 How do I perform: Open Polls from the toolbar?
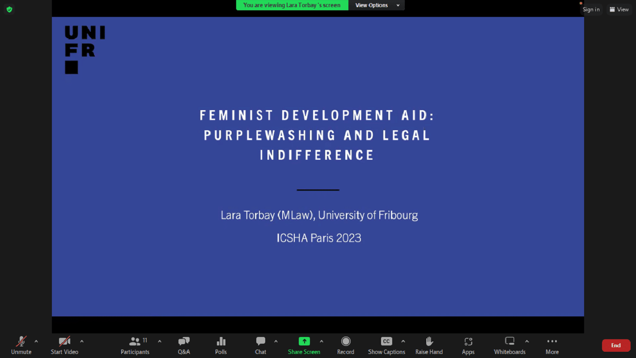tap(221, 345)
